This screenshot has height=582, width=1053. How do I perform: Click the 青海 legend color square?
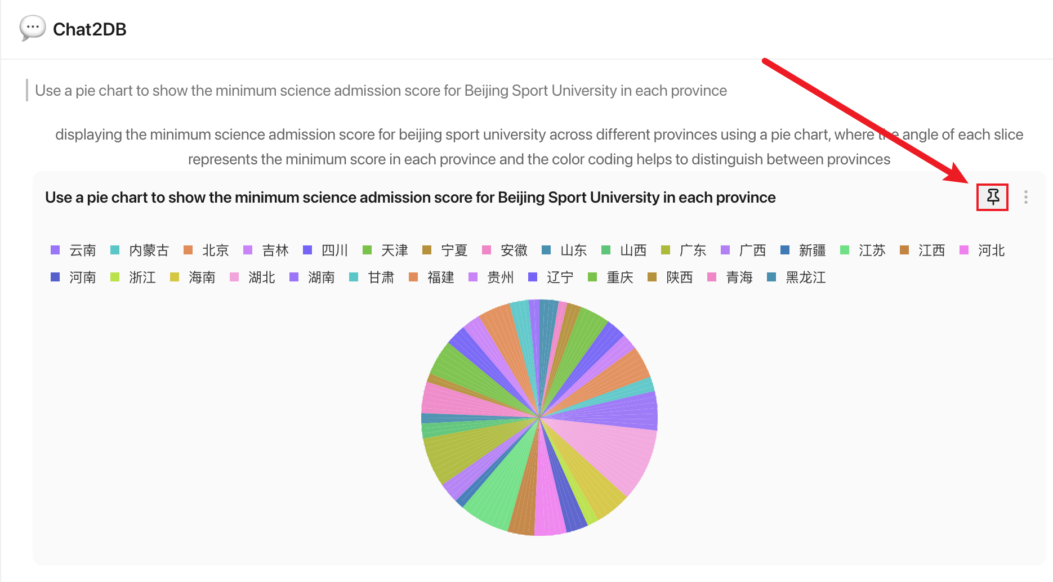pyautogui.click(x=712, y=277)
